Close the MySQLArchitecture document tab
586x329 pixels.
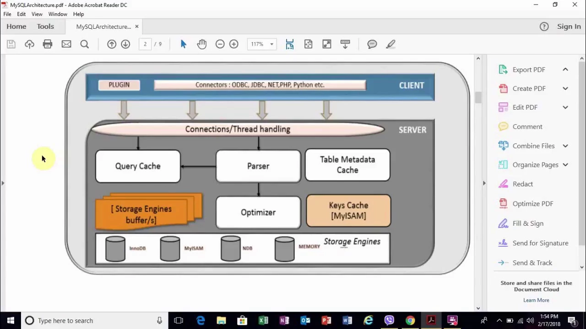pos(136,27)
